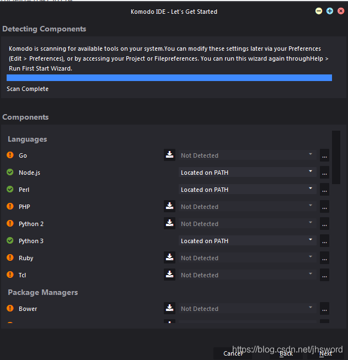
Task: Open the Go 'Not Detected' dropdown
Action: pyautogui.click(x=247, y=155)
